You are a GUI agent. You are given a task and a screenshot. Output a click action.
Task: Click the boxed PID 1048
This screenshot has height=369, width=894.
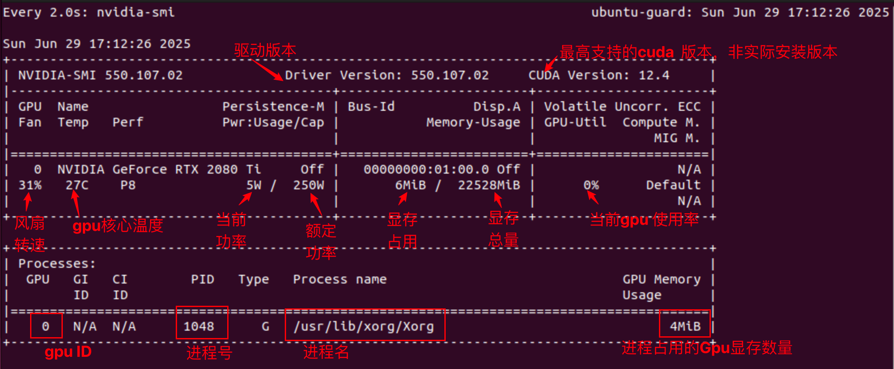click(x=199, y=326)
